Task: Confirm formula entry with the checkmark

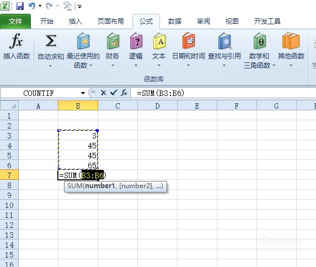Action: click(x=114, y=93)
